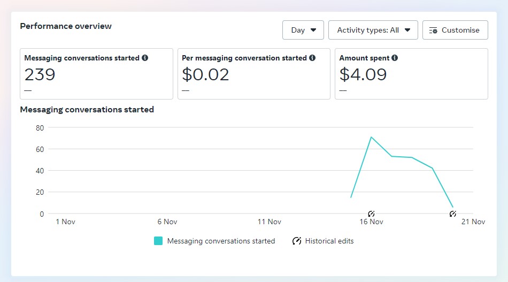Select the Messaging conversations started metric card

point(97,74)
